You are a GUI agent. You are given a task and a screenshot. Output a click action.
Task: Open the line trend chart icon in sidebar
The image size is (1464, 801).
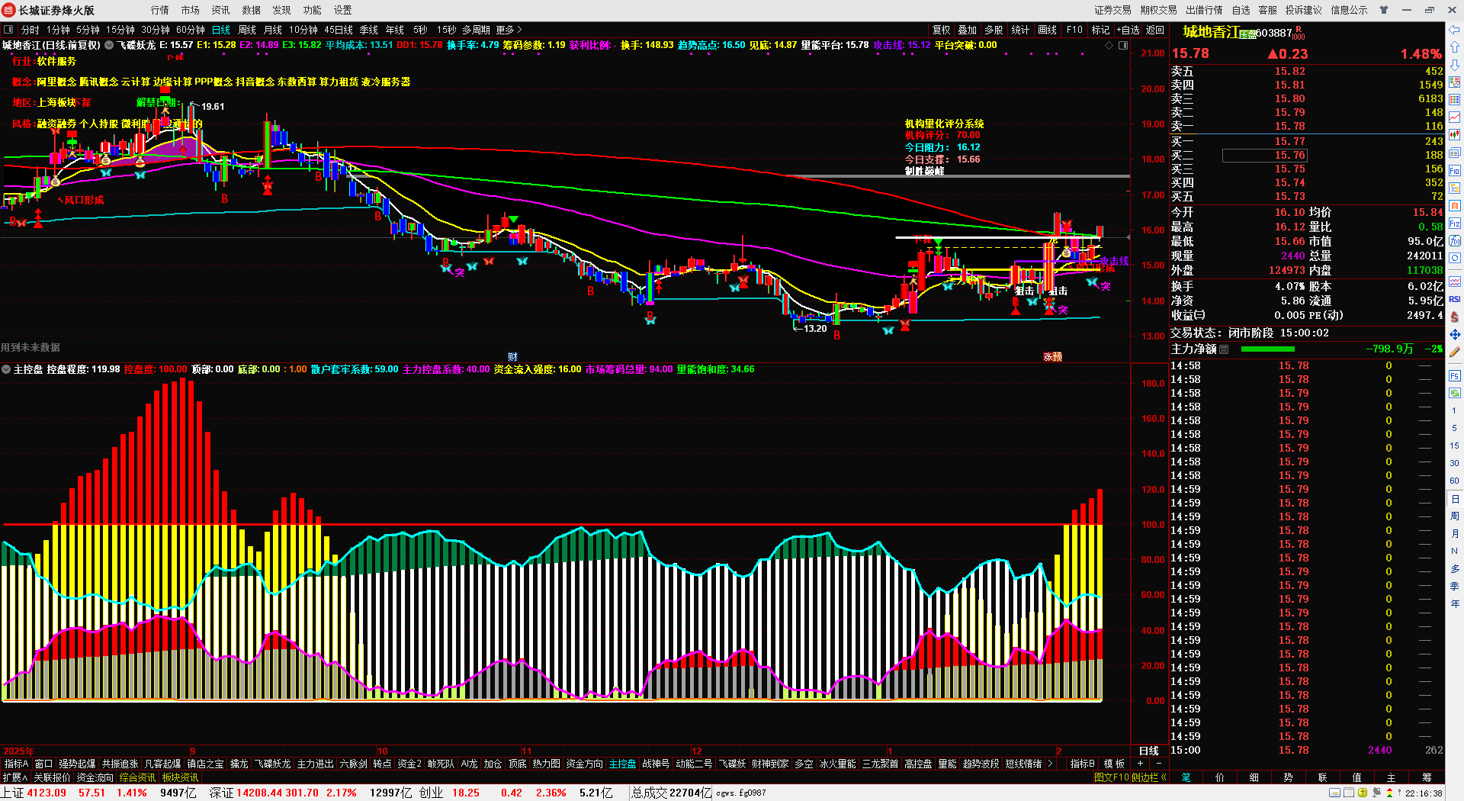pyautogui.click(x=1455, y=117)
